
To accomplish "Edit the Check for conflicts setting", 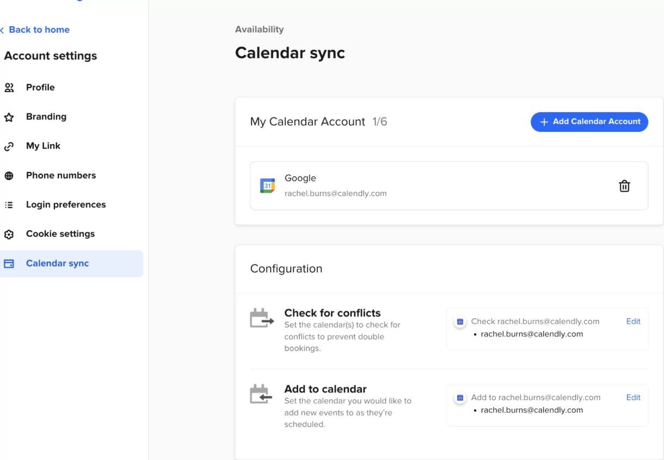I will click(633, 321).
